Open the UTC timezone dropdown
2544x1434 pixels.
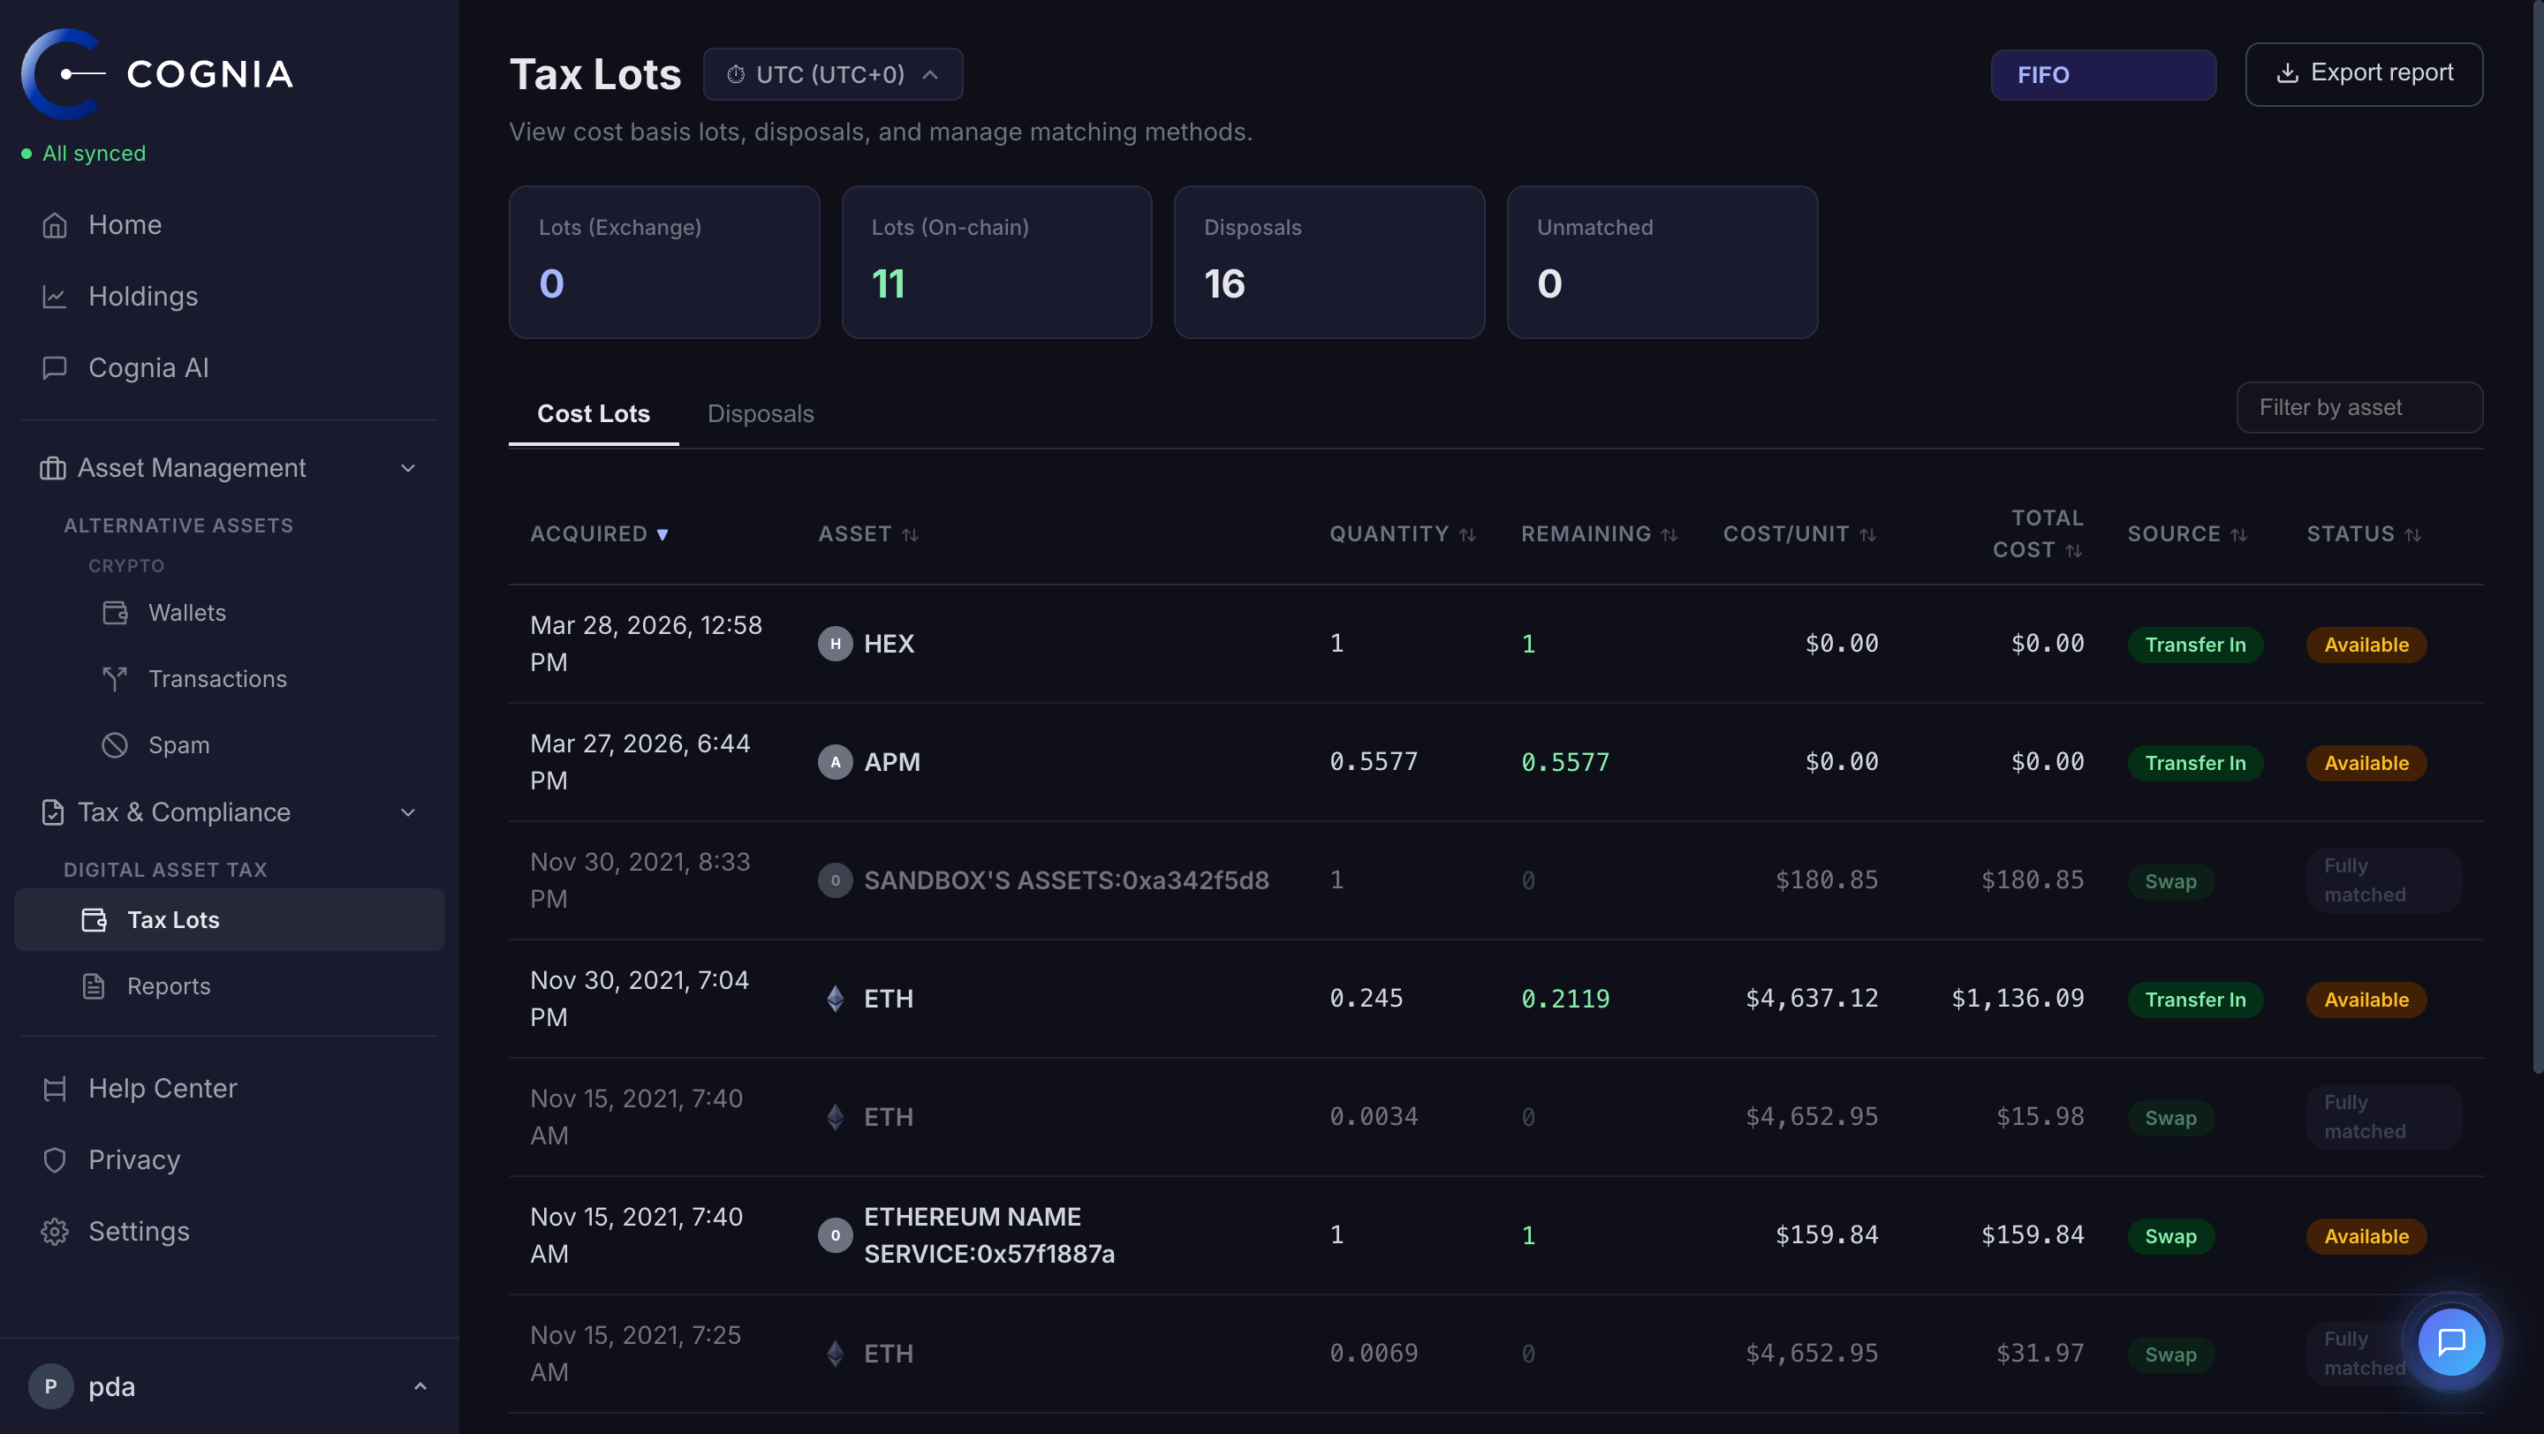click(832, 74)
